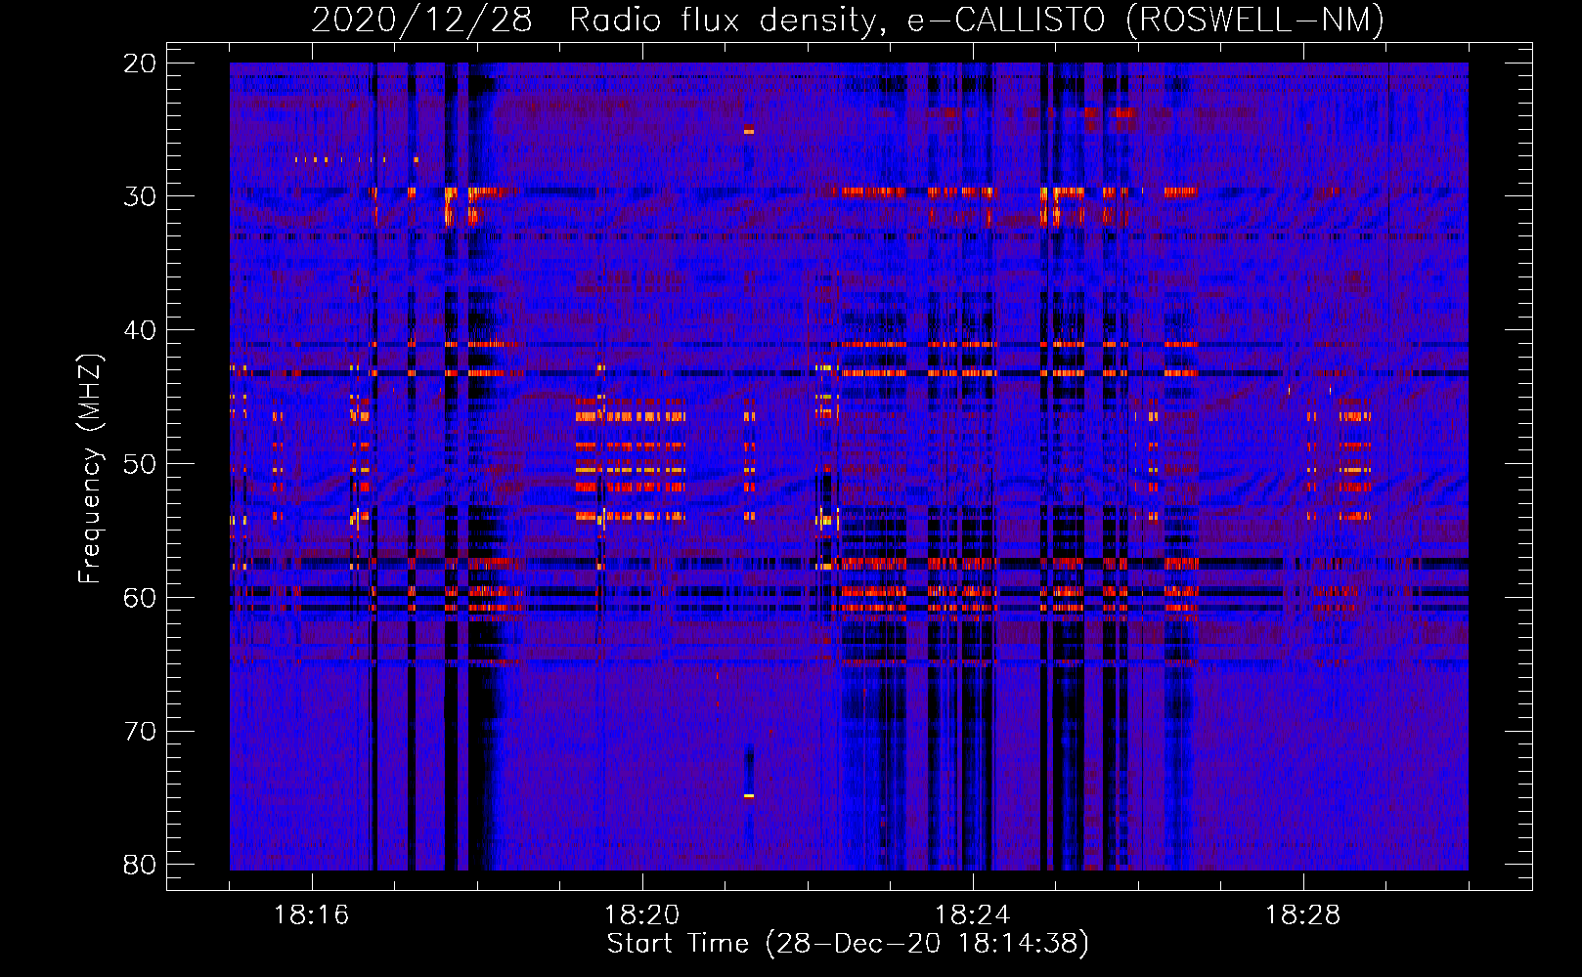Click the 40 MHz frequency tick label
The width and height of the screenshot is (1582, 977).
140,330
